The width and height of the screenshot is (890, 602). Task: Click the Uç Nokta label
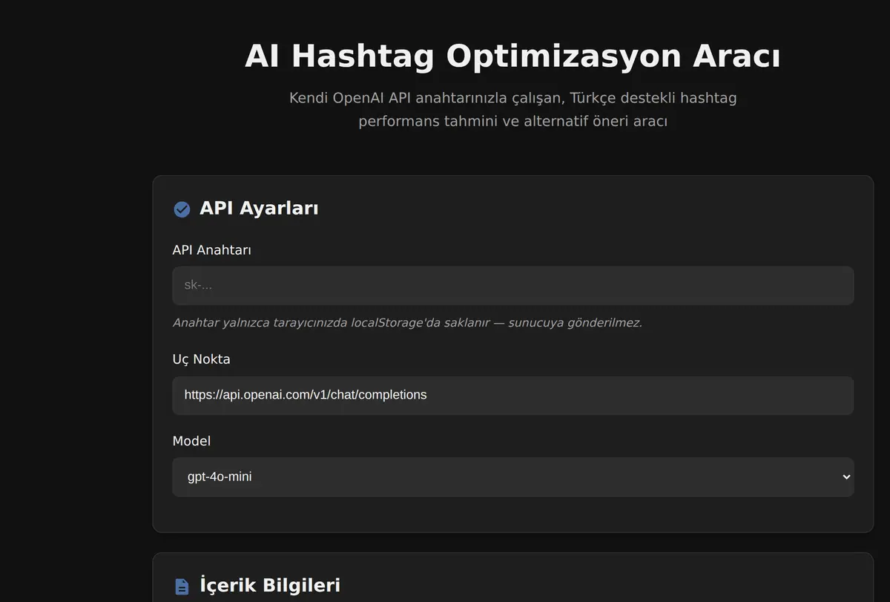[x=202, y=359]
